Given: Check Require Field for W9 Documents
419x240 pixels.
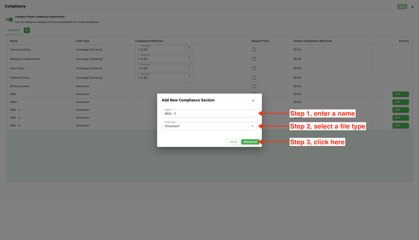Looking at the screenshot, I should (x=254, y=86).
